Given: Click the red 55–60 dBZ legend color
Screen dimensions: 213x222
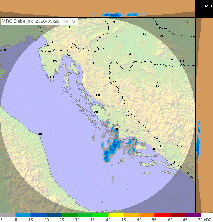Looking at the screenshot, I should coord(162,215).
